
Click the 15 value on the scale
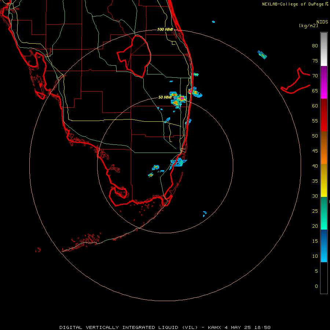click(x=315, y=241)
